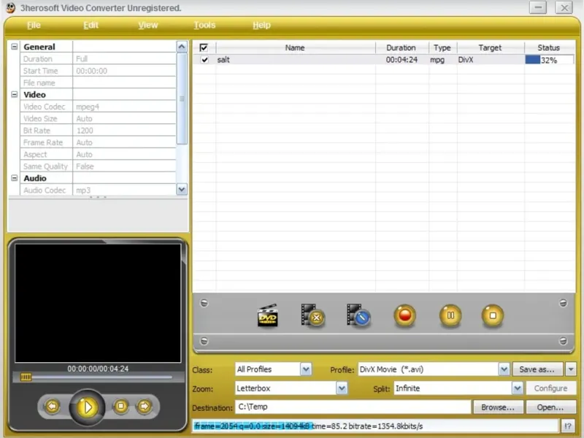Uncheck the salt file checkbox
584x438 pixels.
click(x=204, y=60)
